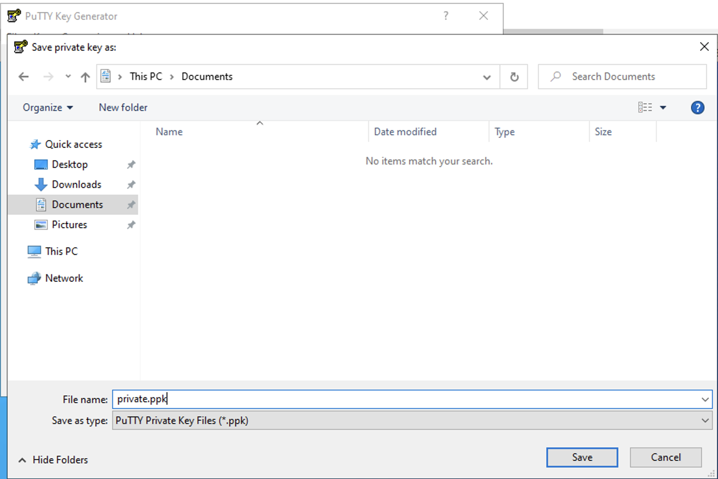Screen dimensions: 718x479
Task: Create a New folder
Action: (x=123, y=108)
